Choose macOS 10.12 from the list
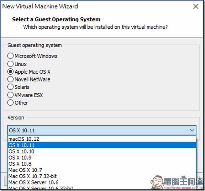 (102, 139)
